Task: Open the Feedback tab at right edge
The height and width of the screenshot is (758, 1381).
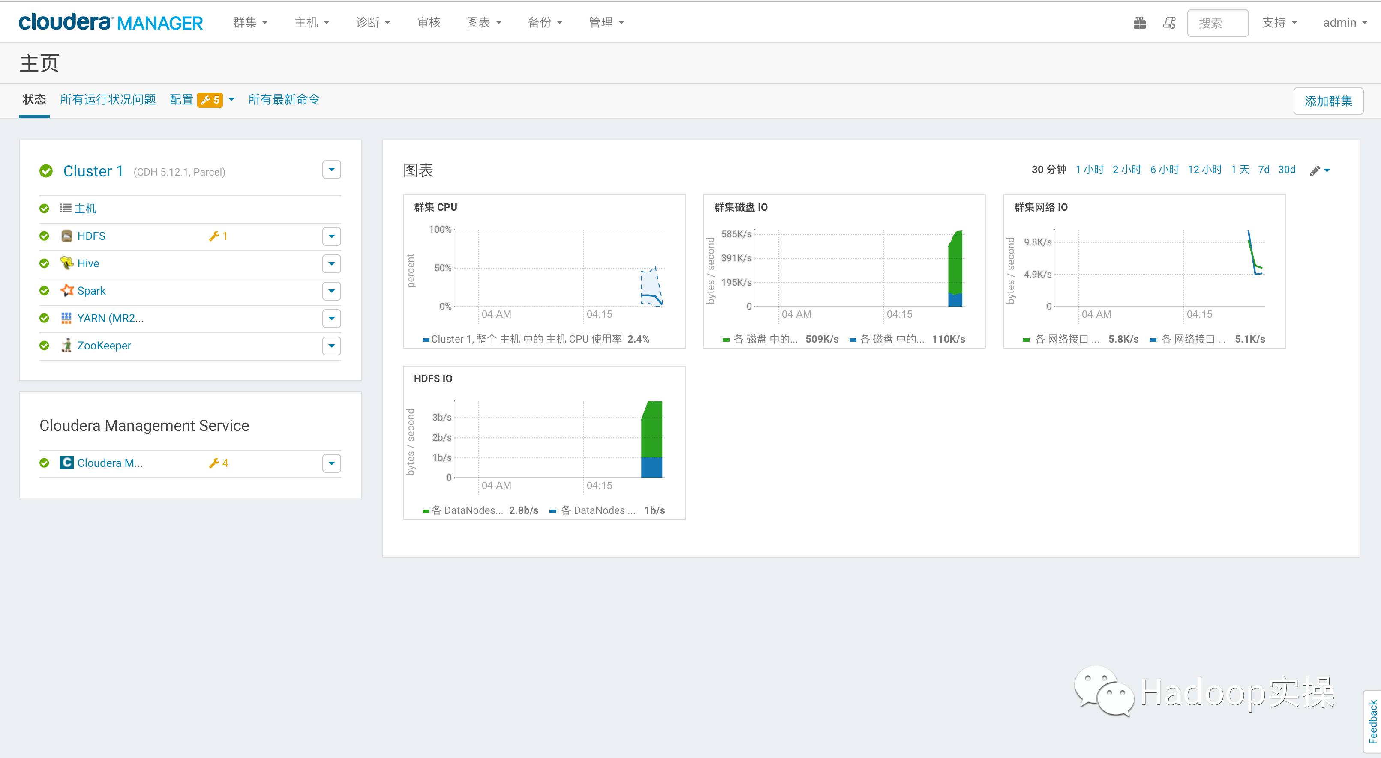Action: coord(1372,721)
